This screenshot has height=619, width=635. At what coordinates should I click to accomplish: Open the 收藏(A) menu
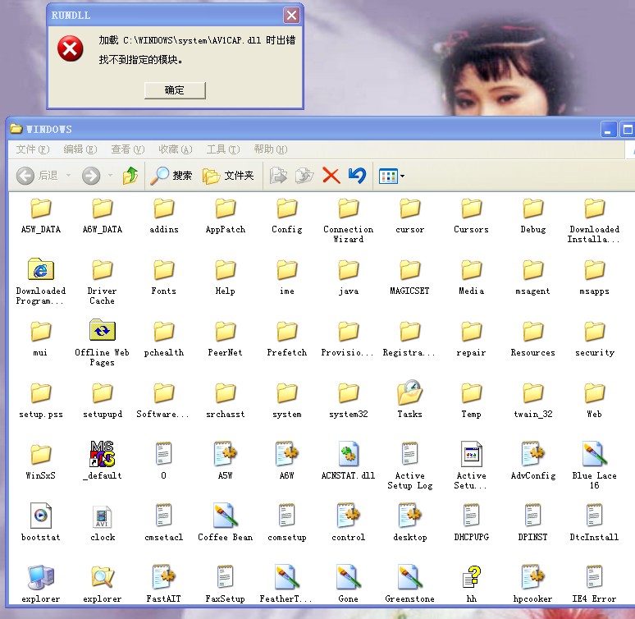coord(175,149)
